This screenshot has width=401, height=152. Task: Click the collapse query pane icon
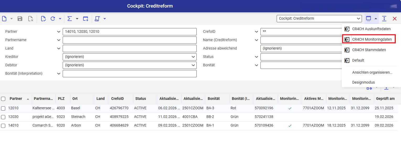coord(384,19)
